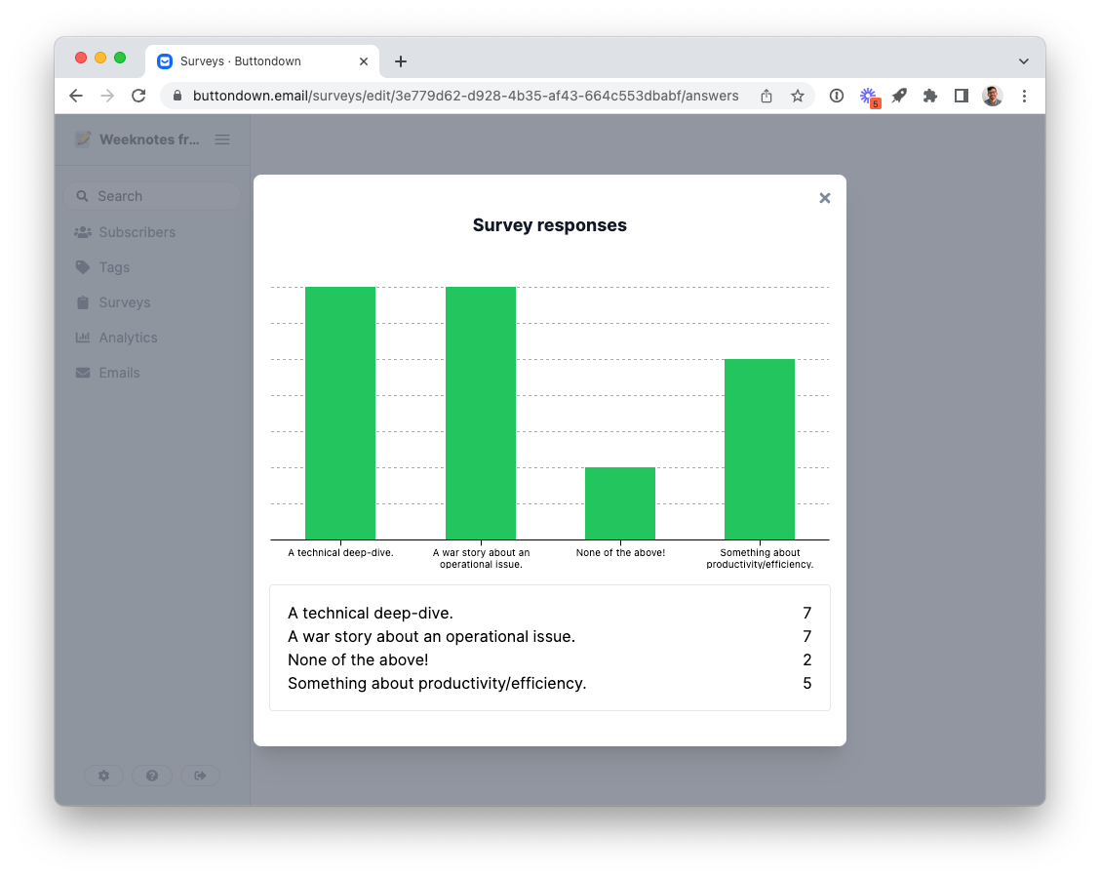Screen dimensions: 1100x878
Task: Close the Survey responses modal
Action: (x=824, y=198)
